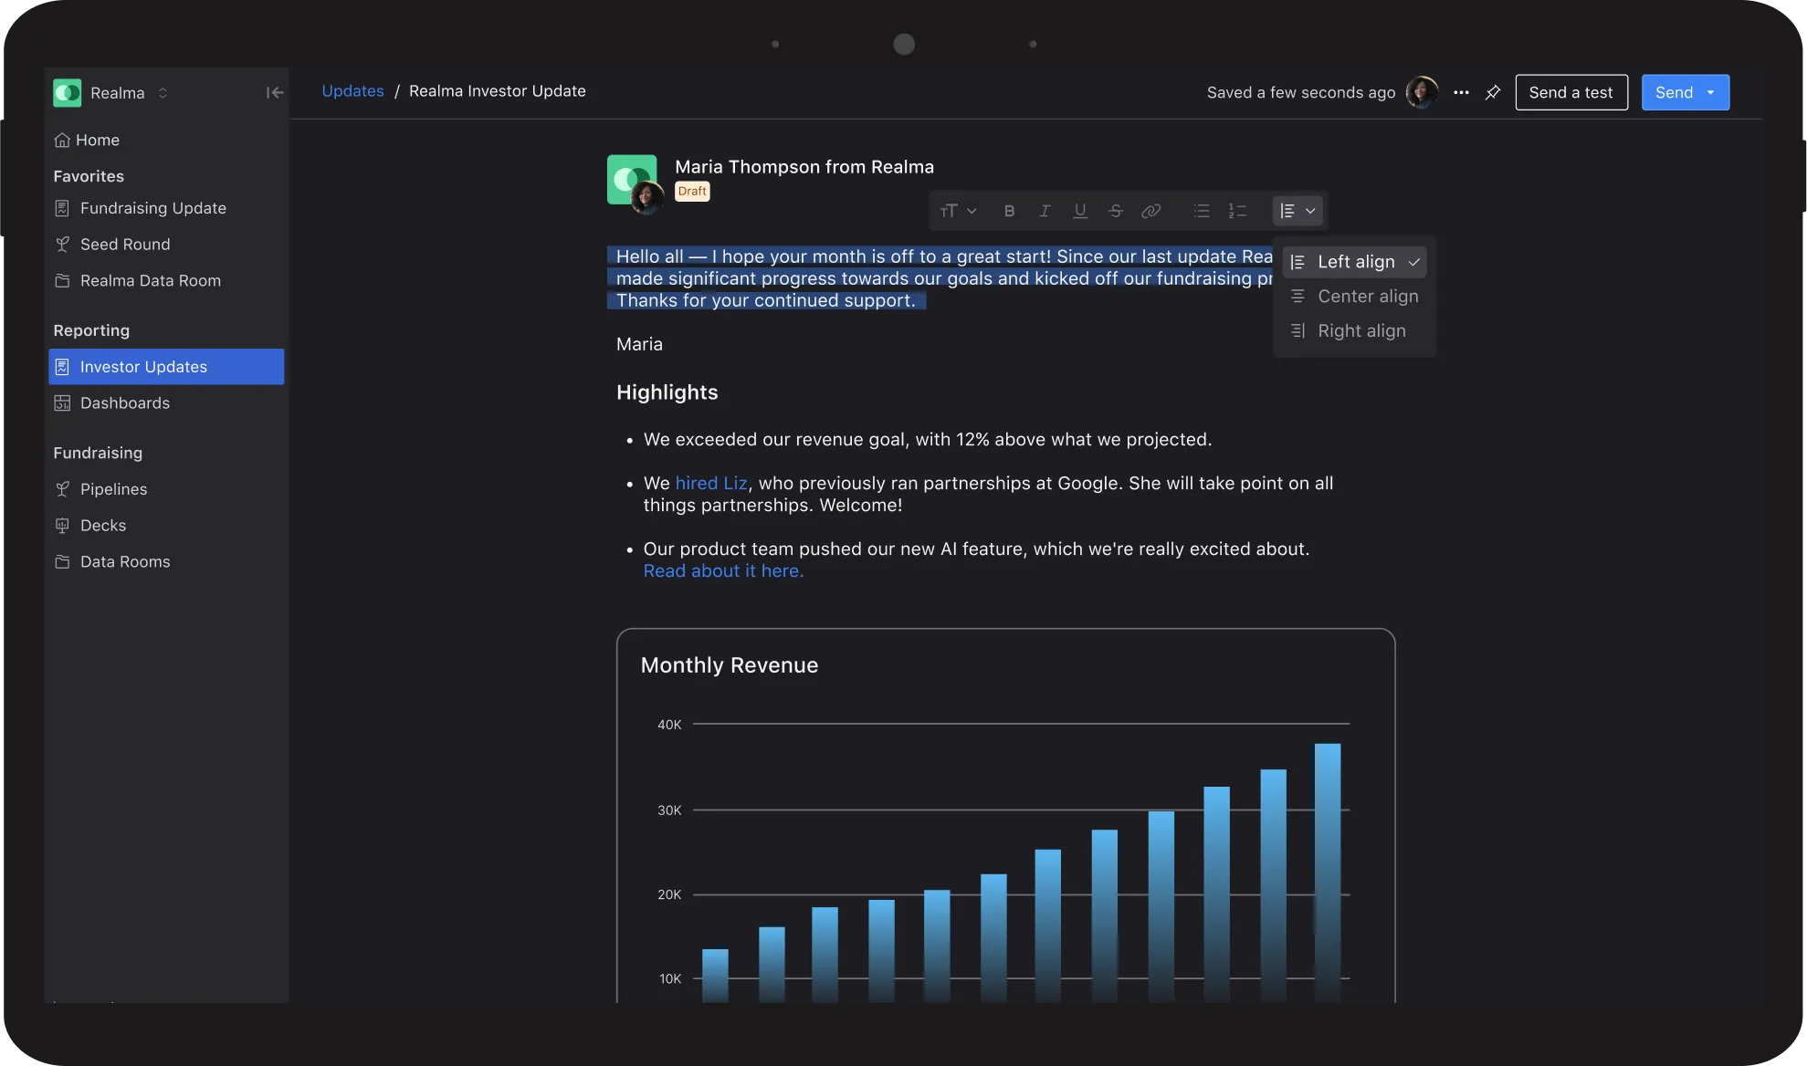Image resolution: width=1807 pixels, height=1066 pixels.
Task: Click the Send a test button
Action: (1571, 92)
